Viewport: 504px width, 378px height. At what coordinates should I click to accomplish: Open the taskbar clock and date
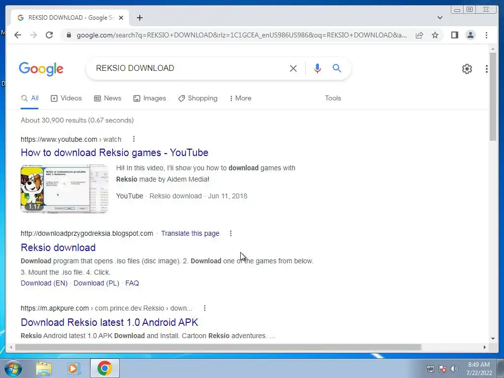click(479, 369)
